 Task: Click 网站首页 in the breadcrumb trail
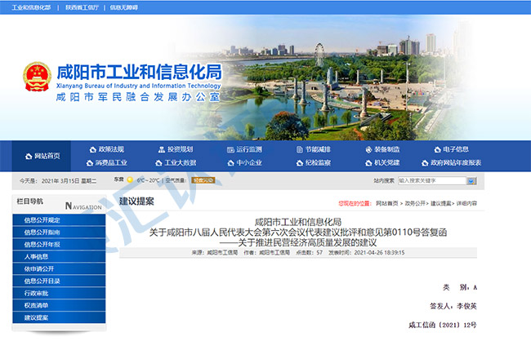(x=387, y=204)
